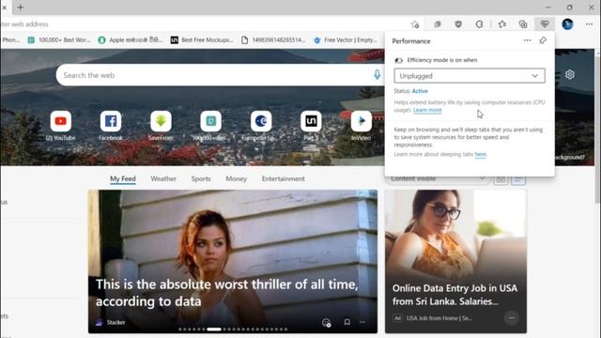Open the Online Data Entry Job card
Viewport: 601px width, 338px height.
(x=455, y=261)
